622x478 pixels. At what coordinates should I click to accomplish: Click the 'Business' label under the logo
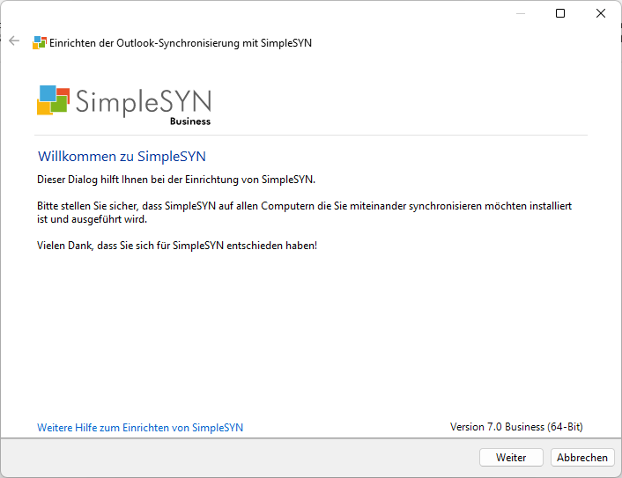(x=190, y=121)
